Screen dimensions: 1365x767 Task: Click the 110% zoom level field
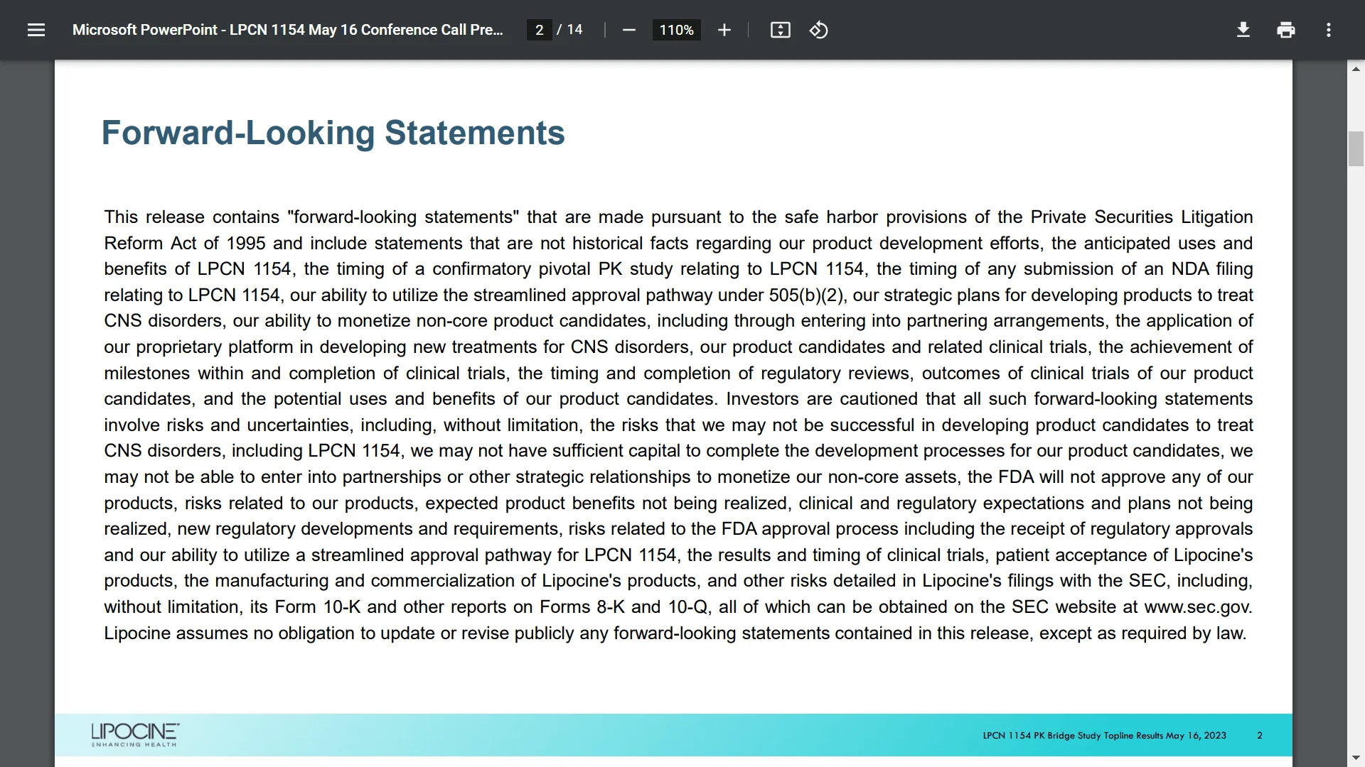(676, 30)
